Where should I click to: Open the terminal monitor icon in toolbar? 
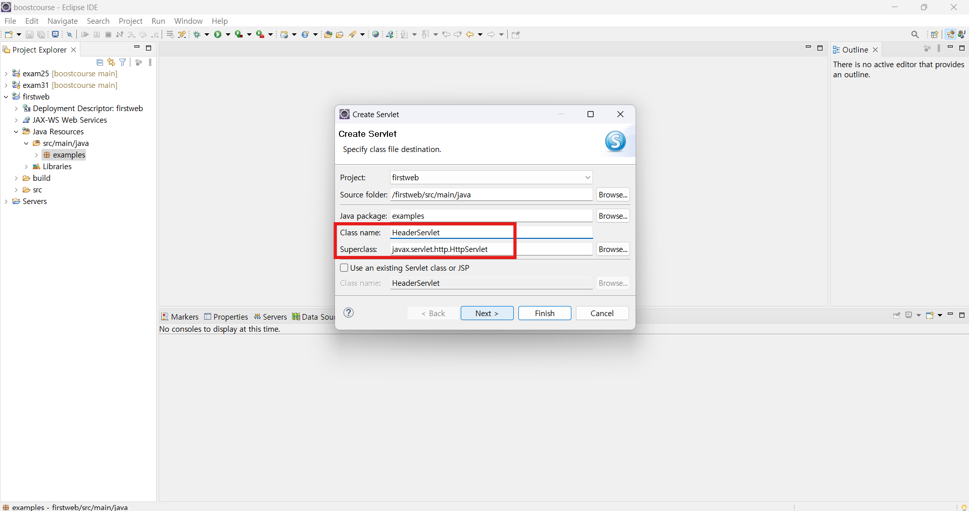(x=55, y=34)
